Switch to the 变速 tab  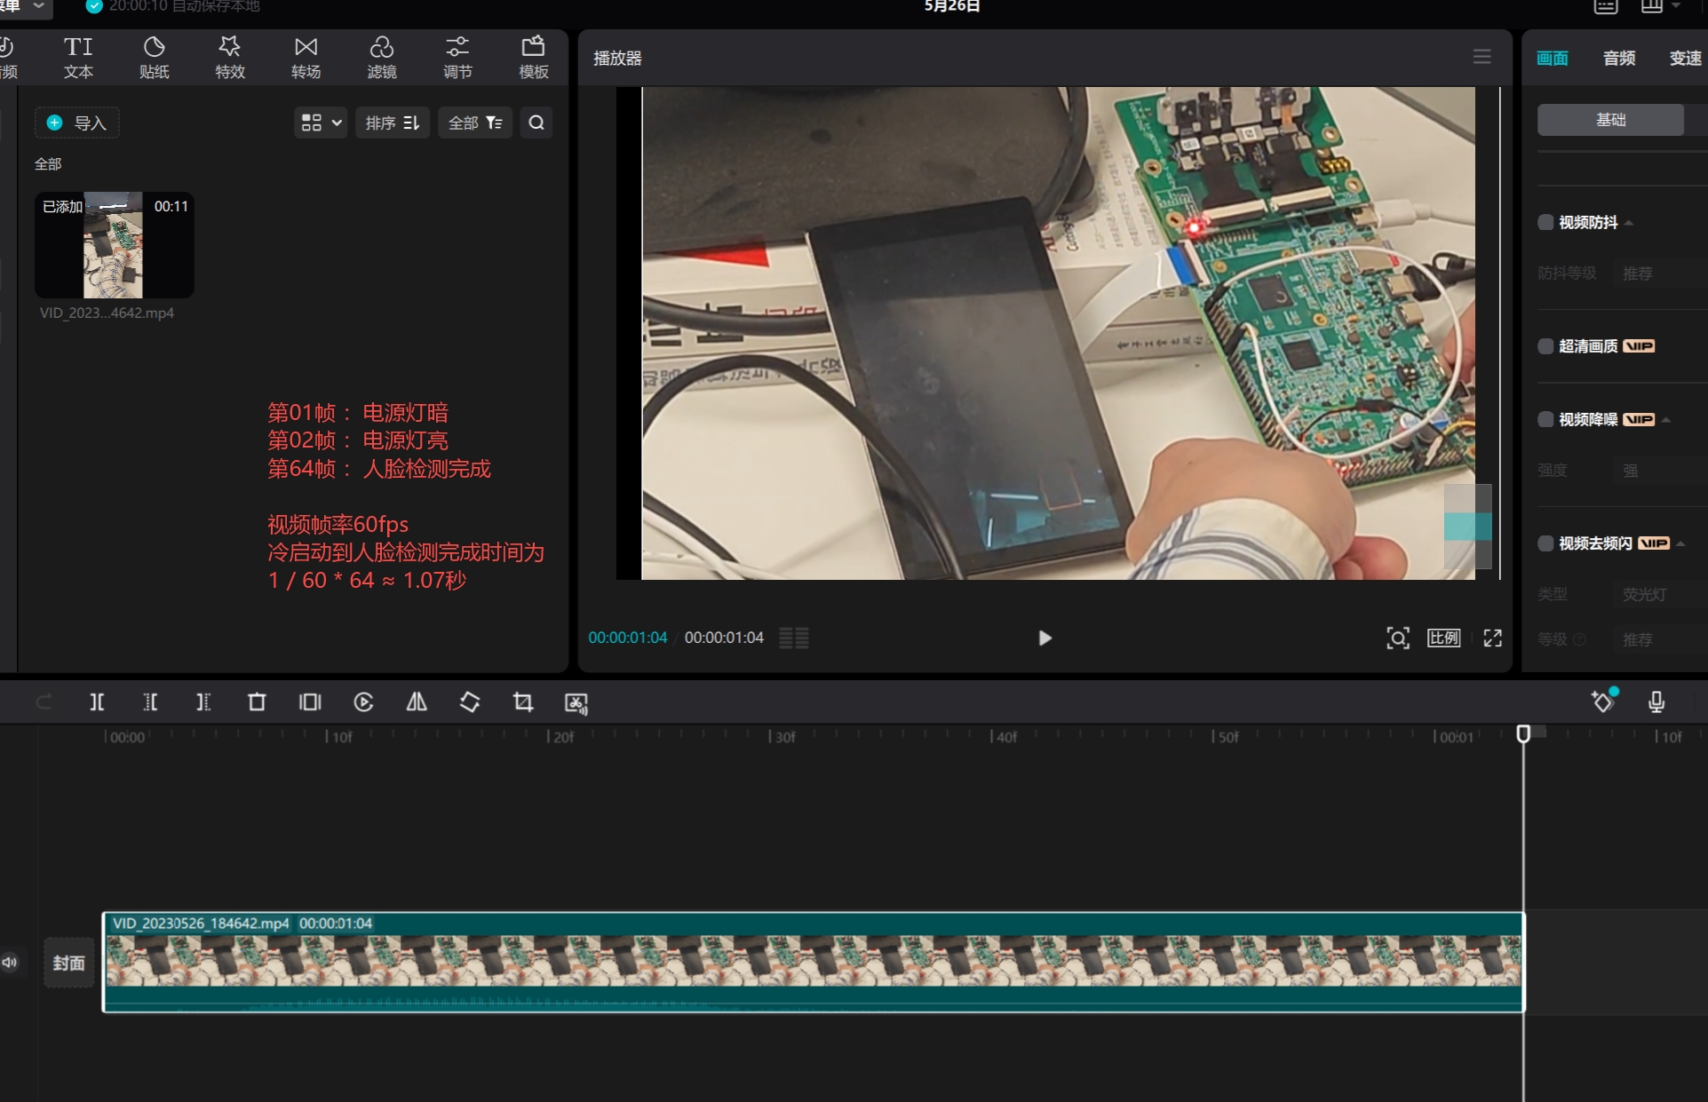1684,58
